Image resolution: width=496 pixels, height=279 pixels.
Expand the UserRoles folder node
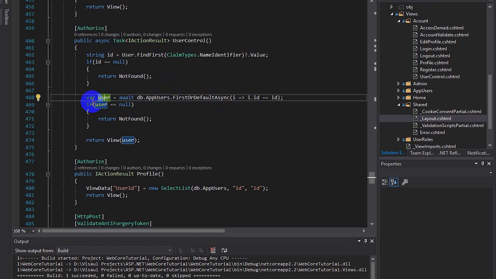398,139
